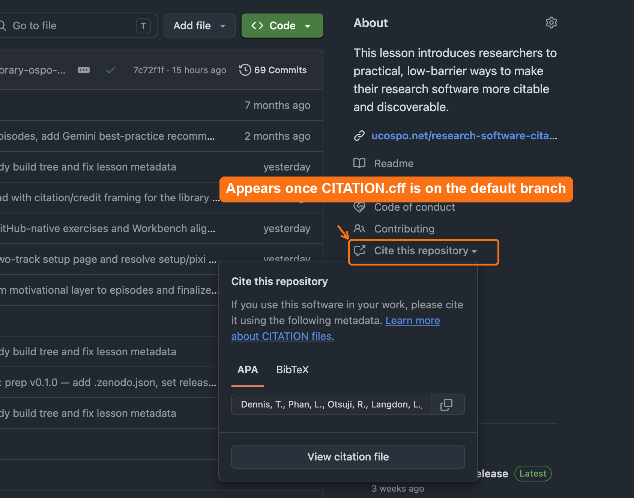Open the Readme link in About

coord(394,163)
